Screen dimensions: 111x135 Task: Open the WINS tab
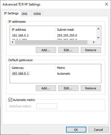(x=37, y=14)
